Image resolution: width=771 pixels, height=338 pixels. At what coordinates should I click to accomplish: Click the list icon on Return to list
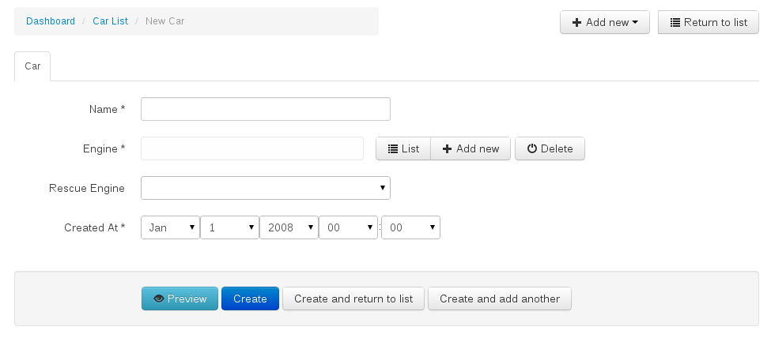(x=675, y=22)
